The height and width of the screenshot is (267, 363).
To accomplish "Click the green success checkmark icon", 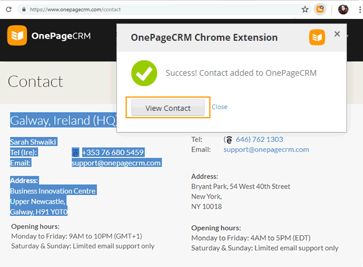I will [145, 73].
